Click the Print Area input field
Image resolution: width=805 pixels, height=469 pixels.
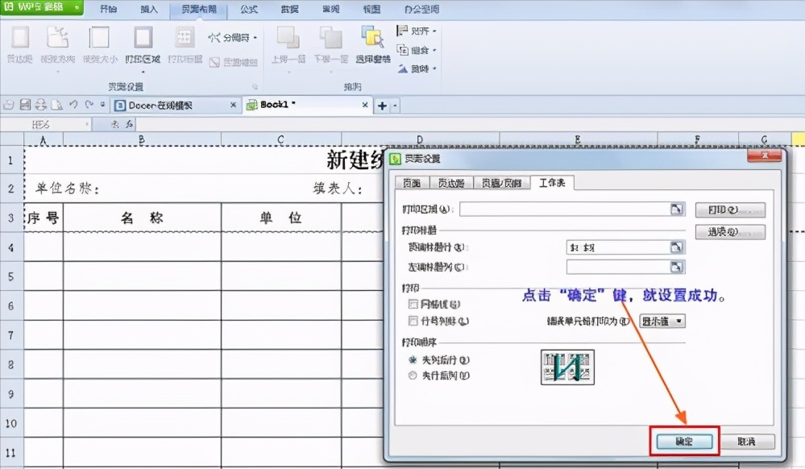pos(565,209)
